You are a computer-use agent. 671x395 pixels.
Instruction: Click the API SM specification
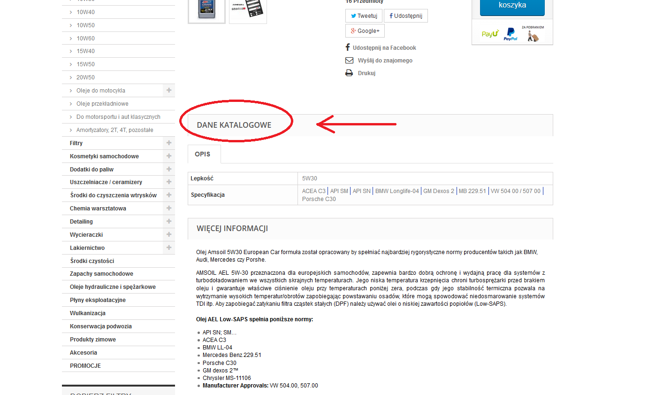point(339,191)
